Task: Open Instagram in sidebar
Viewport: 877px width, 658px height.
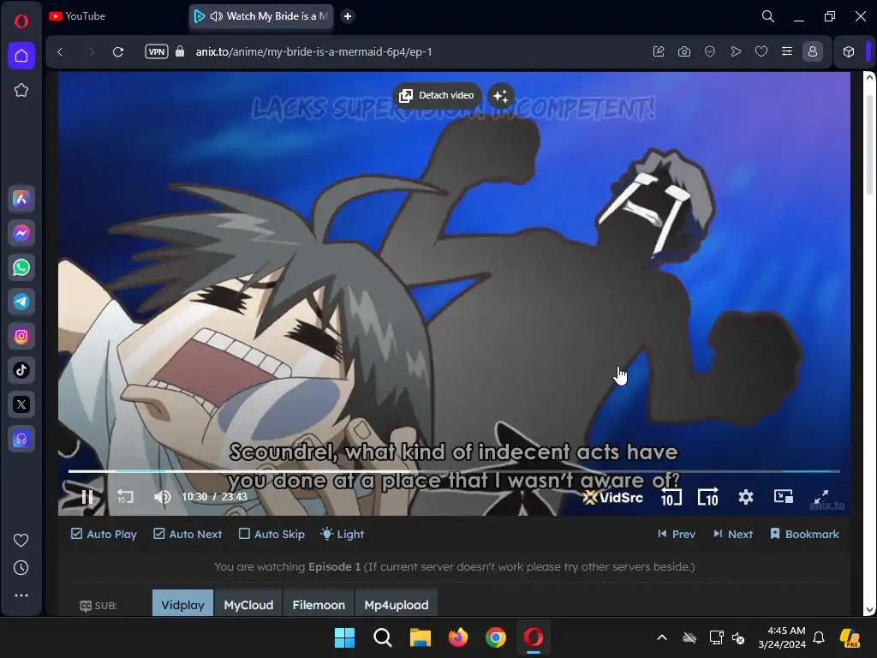Action: pos(21,336)
